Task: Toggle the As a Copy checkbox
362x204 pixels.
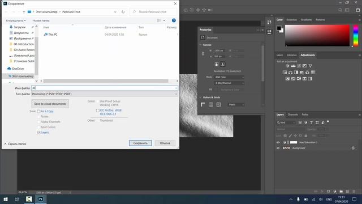Action: coord(38,112)
